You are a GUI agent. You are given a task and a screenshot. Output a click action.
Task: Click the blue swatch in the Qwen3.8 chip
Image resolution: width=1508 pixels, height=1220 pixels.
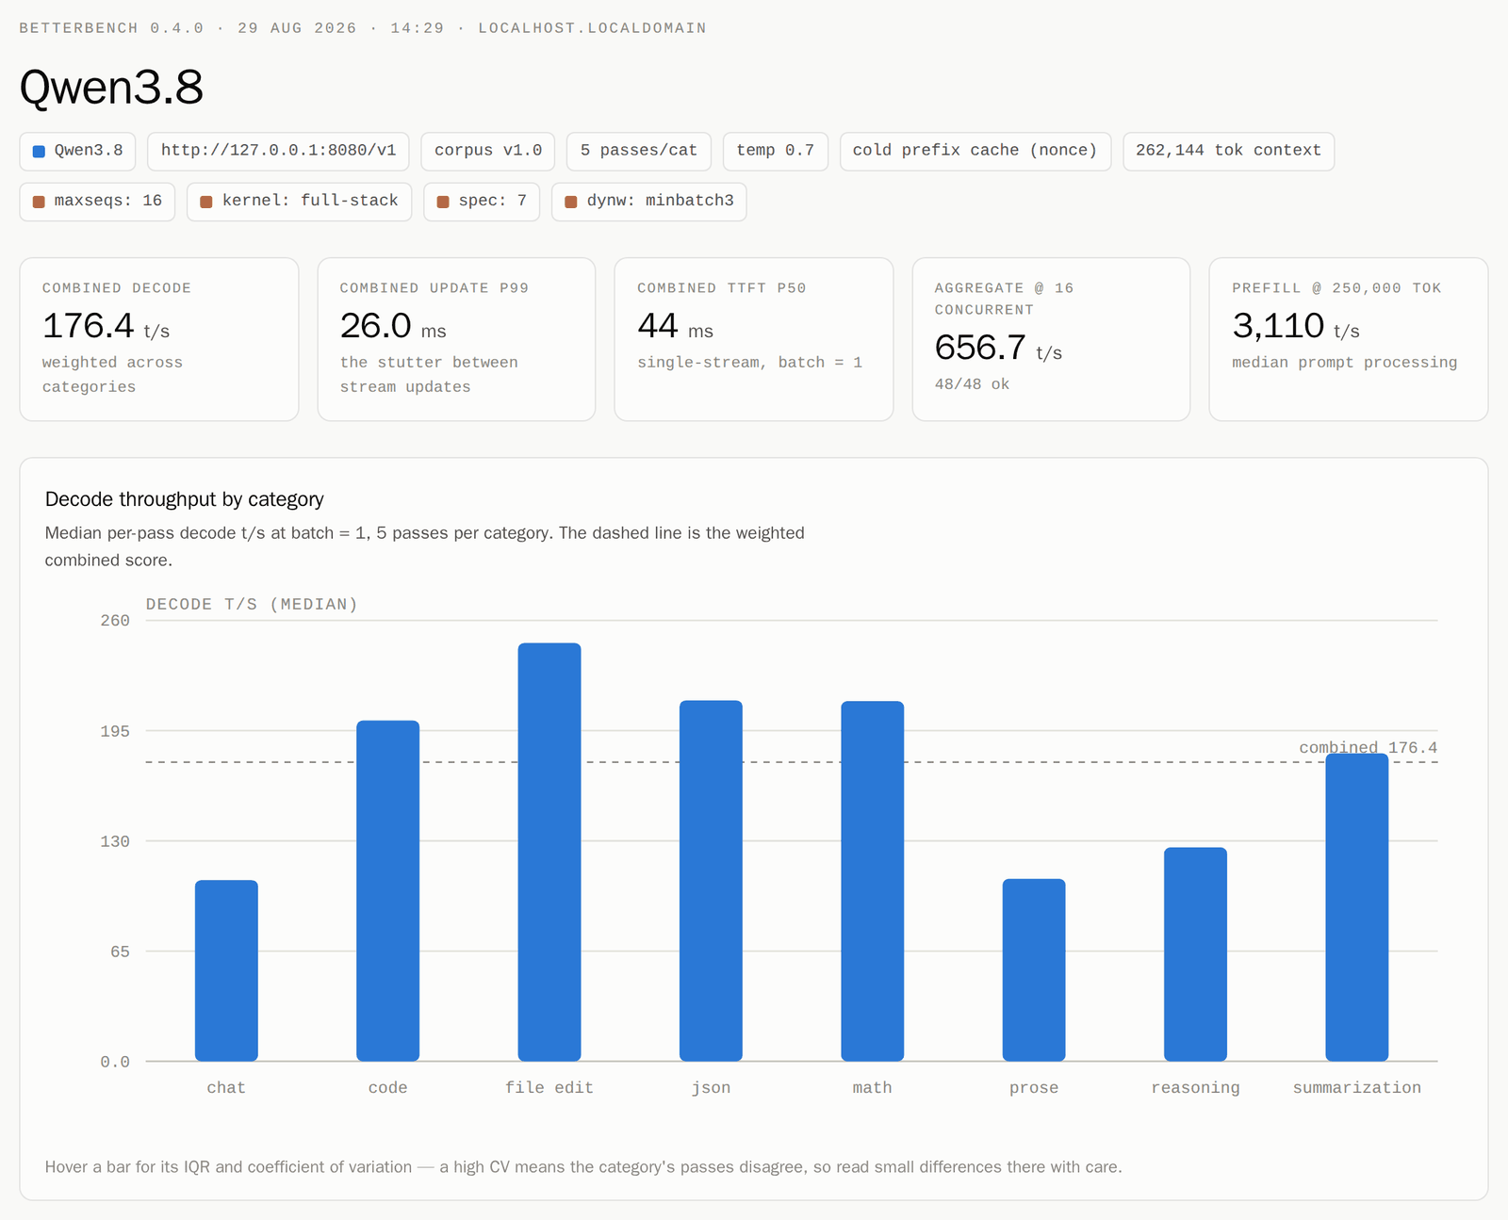pyautogui.click(x=39, y=151)
